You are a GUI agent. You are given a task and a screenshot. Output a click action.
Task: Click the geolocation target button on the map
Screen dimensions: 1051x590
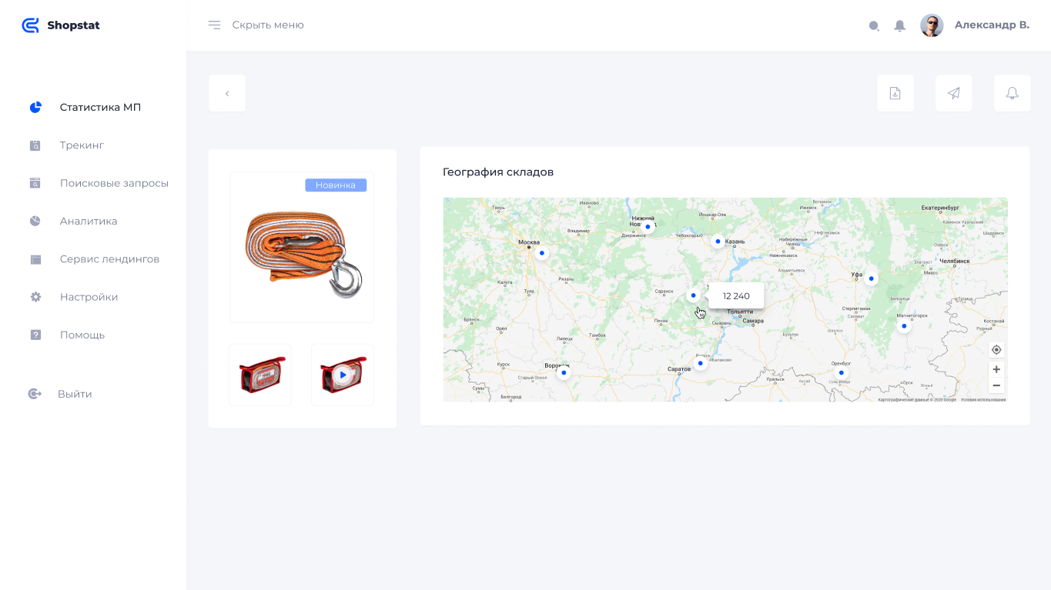996,349
